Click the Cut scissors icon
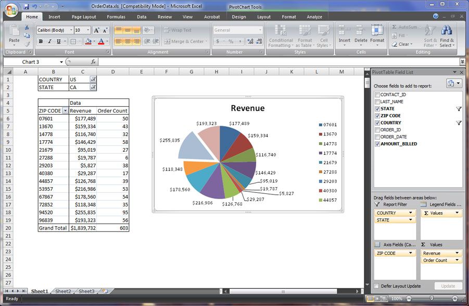 pos(27,28)
